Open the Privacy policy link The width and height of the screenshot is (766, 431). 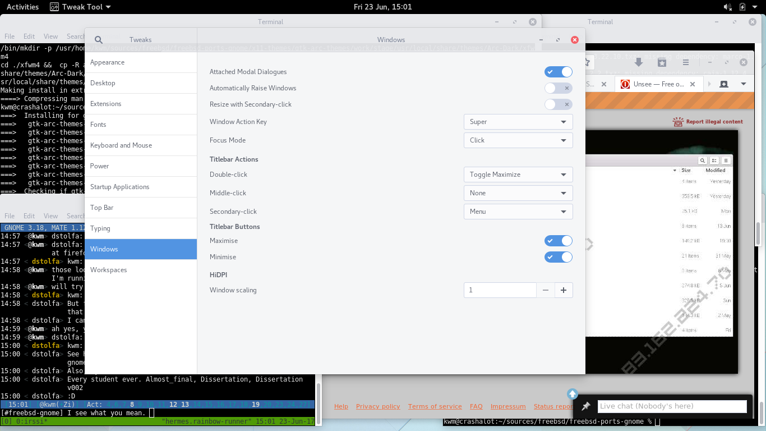click(378, 406)
